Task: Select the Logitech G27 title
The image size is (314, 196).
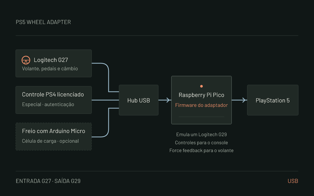Action: [x=51, y=60]
